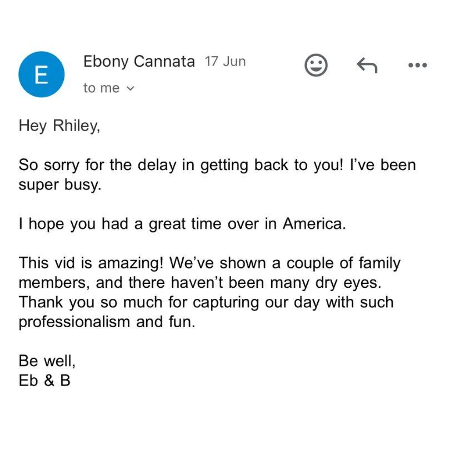Click the 'So sorry for the delay' line
Screen dimensions: 450x450
pyautogui.click(x=217, y=166)
